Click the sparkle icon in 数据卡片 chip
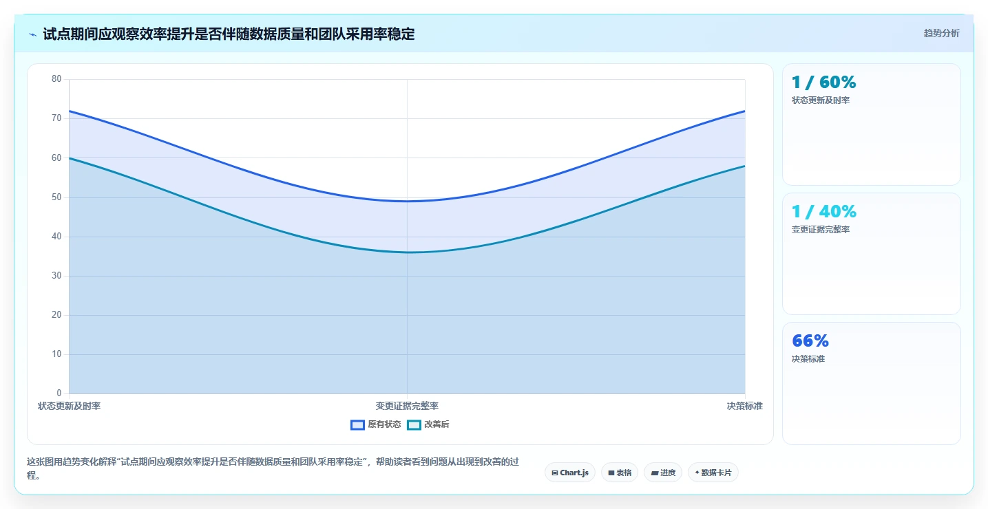Image resolution: width=988 pixels, height=509 pixels. [x=697, y=473]
